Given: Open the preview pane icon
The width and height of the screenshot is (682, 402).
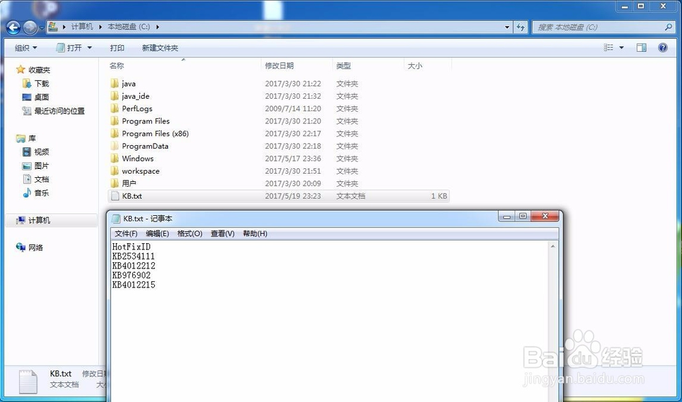Looking at the screenshot, I should tap(642, 48).
